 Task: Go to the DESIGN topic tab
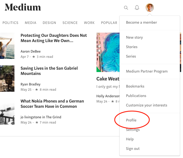coord(49,23)
